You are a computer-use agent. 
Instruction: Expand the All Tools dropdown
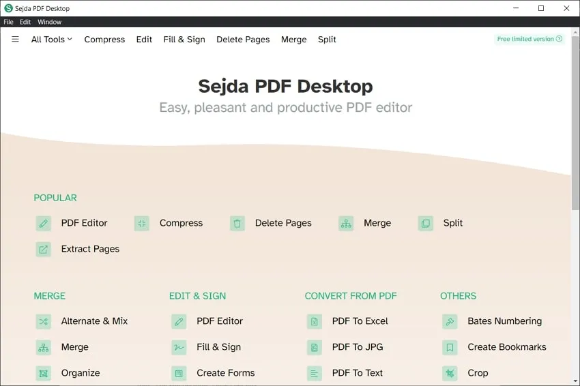(51, 40)
